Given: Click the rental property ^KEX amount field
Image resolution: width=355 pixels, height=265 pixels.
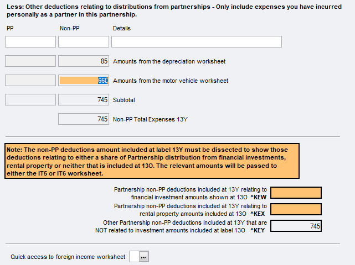Looking at the screenshot, I should pyautogui.click(x=296, y=209).
